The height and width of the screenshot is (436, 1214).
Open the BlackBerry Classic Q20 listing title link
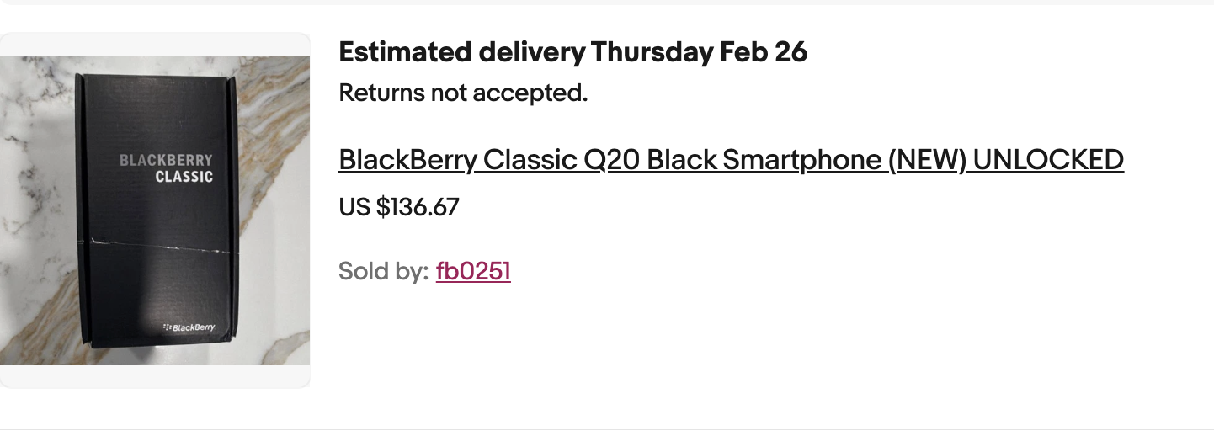click(731, 159)
